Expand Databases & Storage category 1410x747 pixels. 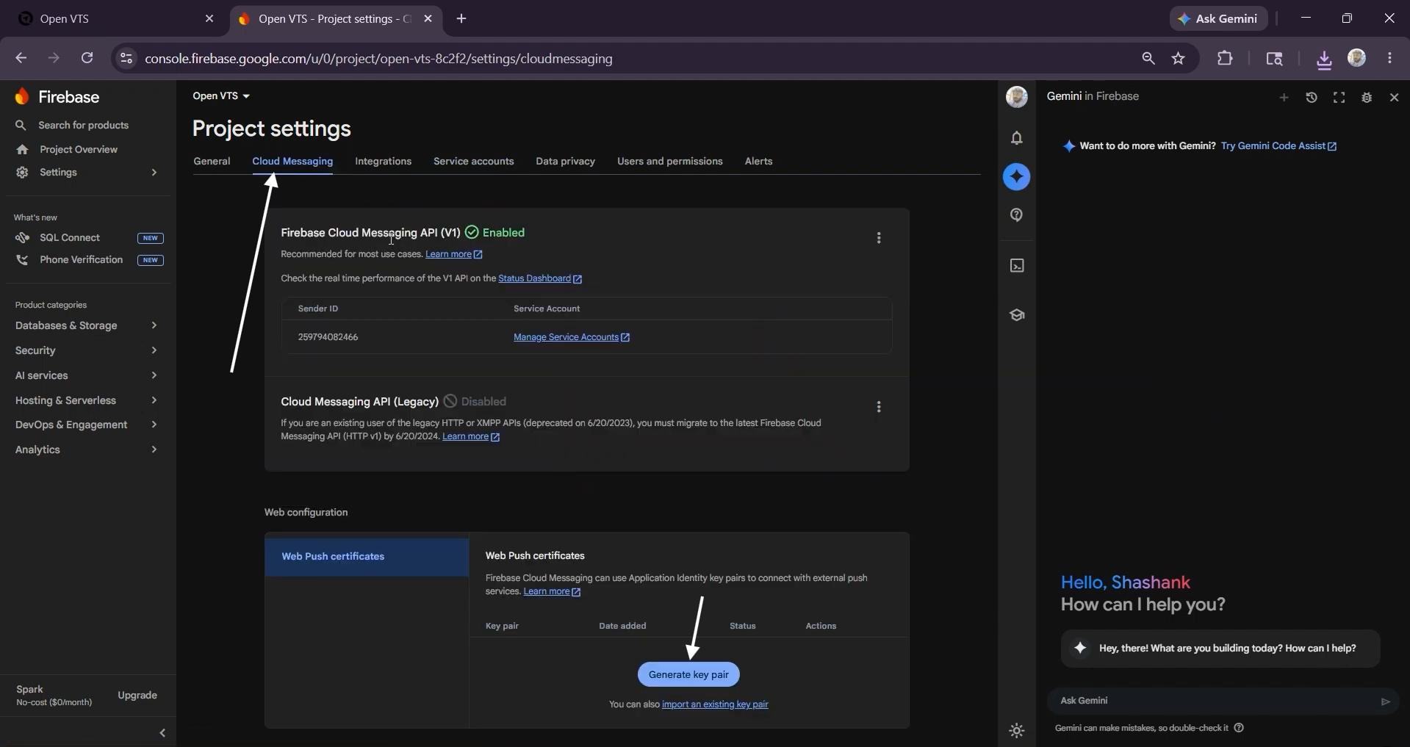pos(154,325)
